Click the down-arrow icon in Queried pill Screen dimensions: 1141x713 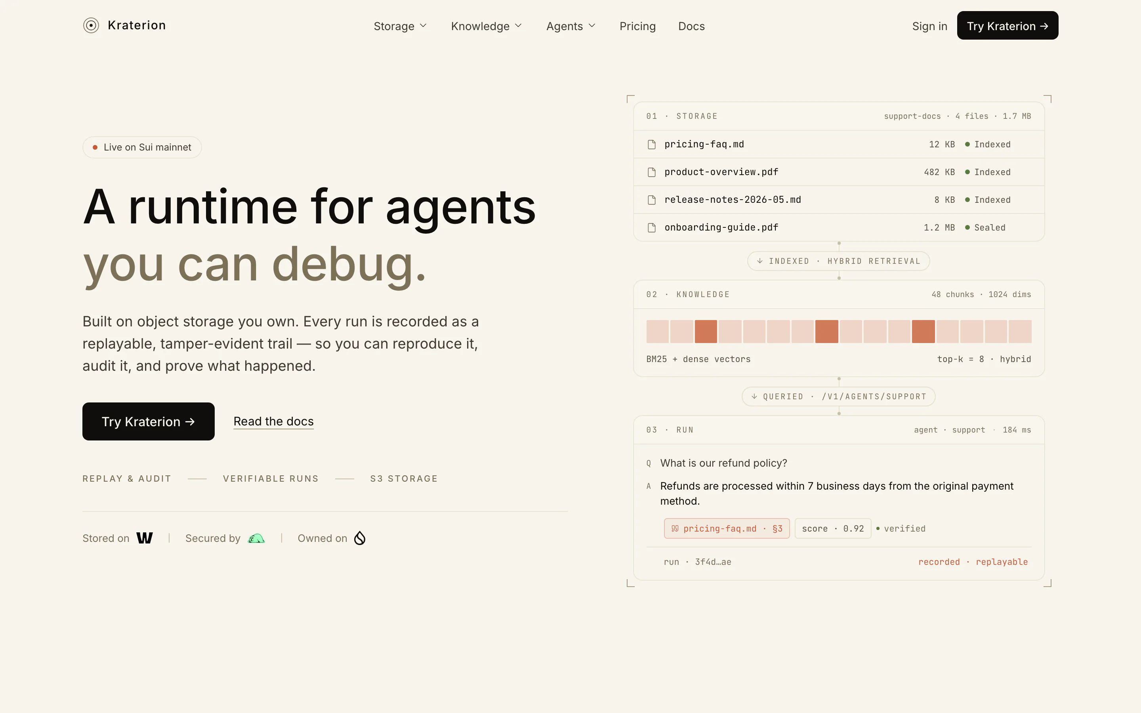(x=754, y=396)
